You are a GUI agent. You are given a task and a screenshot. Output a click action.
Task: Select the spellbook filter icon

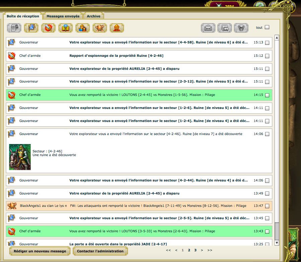tap(66, 28)
